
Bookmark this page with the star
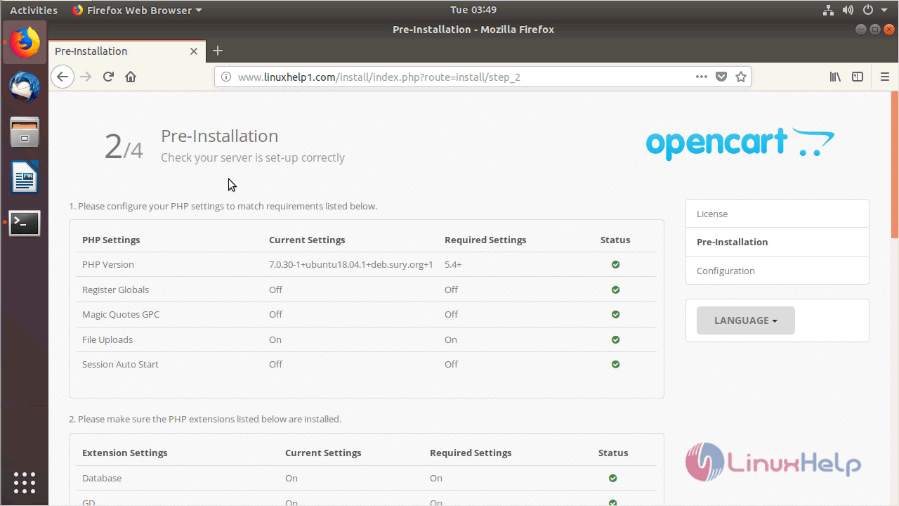740,77
